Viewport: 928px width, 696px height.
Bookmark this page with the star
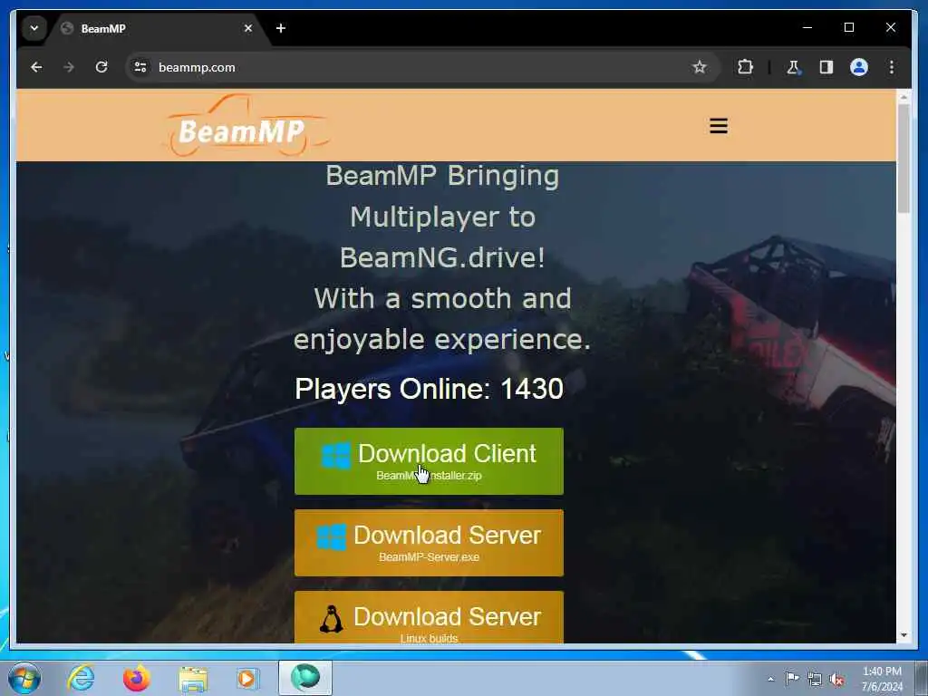point(700,67)
